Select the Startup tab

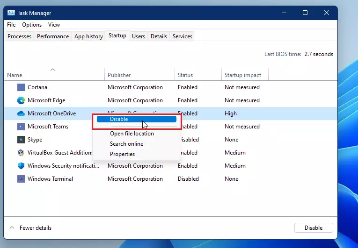(x=117, y=35)
